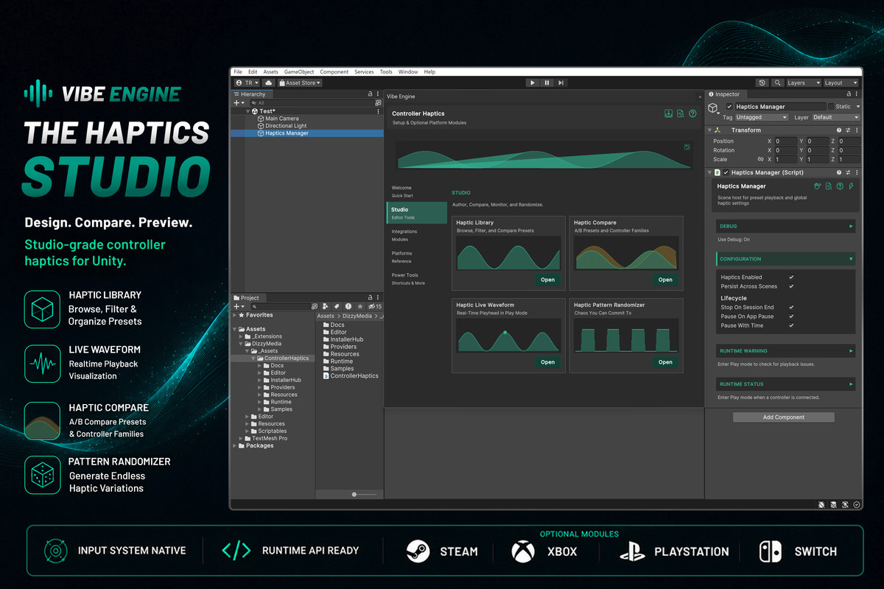Open the Tag Untagged dropdown

(x=762, y=117)
